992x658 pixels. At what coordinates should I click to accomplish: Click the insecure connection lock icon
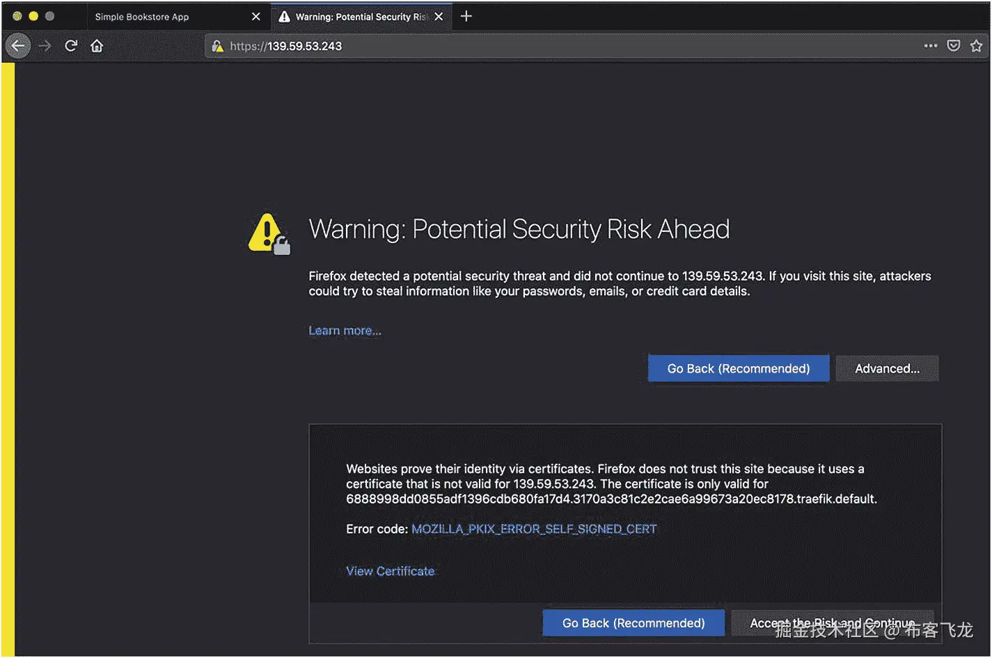pyautogui.click(x=217, y=46)
